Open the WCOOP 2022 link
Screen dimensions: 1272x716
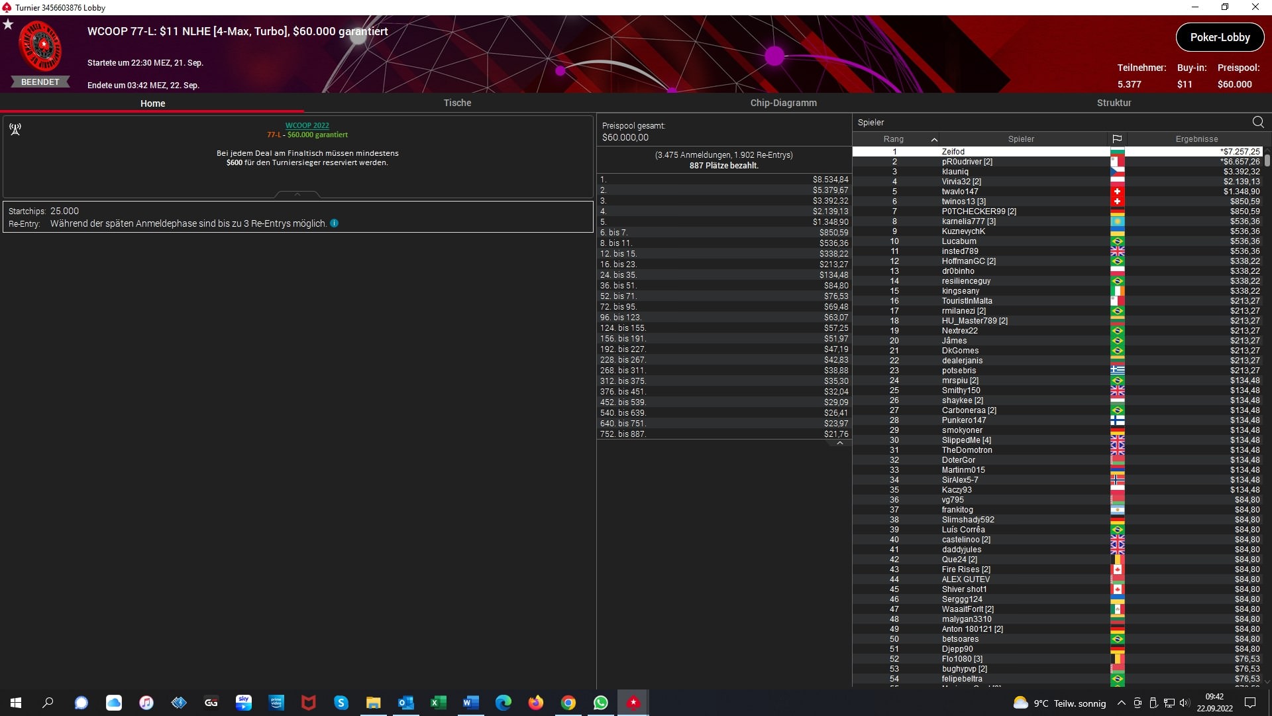(307, 125)
